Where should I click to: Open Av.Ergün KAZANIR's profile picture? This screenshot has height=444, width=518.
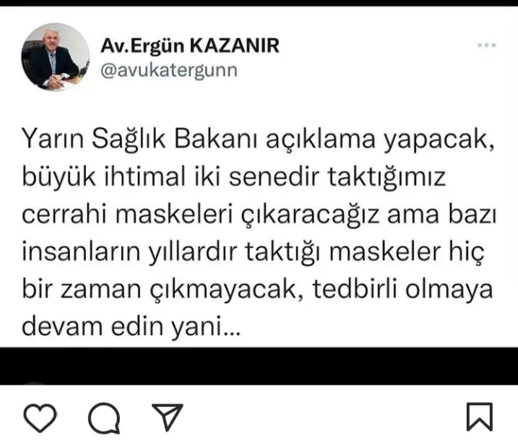[56, 57]
